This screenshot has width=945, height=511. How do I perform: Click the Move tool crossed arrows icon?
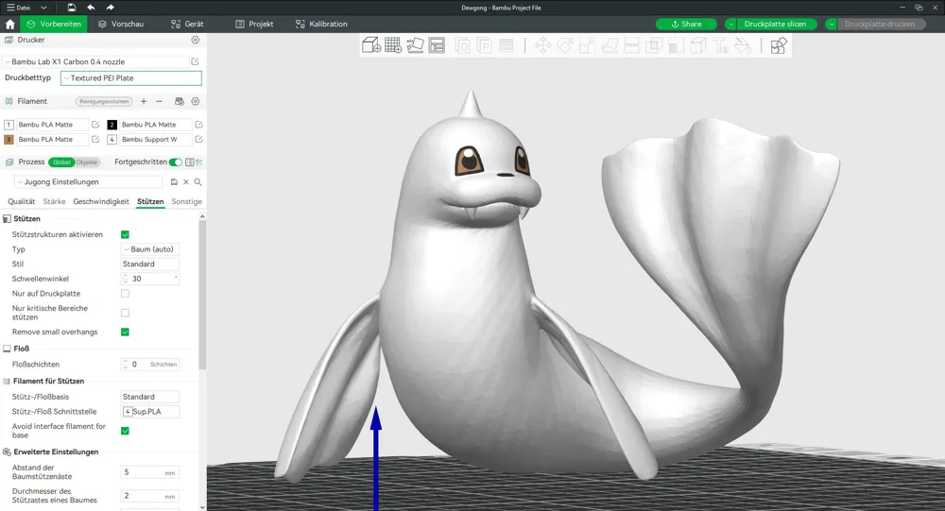click(542, 45)
